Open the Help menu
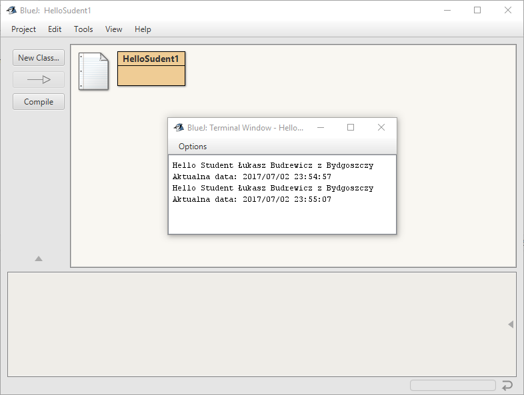524x395 pixels. tap(143, 29)
